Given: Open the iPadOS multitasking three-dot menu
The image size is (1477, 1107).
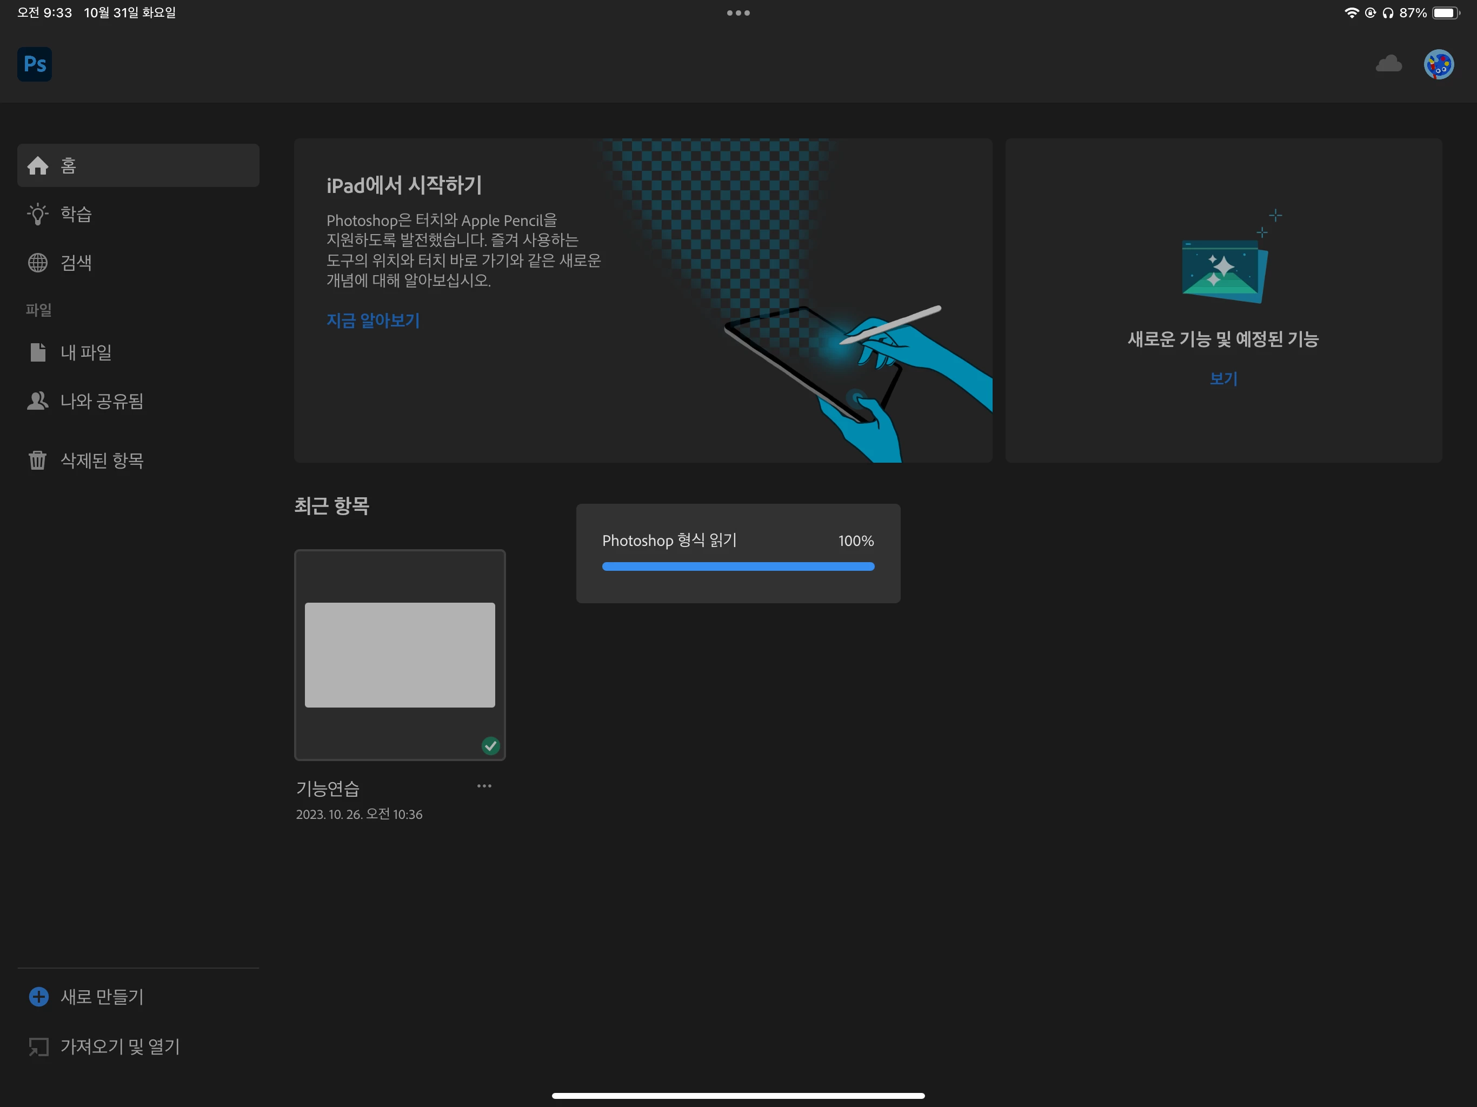Looking at the screenshot, I should pos(738,12).
